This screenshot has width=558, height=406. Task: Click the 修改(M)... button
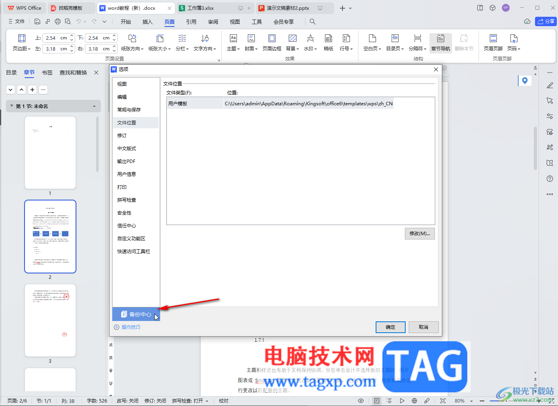pos(420,234)
